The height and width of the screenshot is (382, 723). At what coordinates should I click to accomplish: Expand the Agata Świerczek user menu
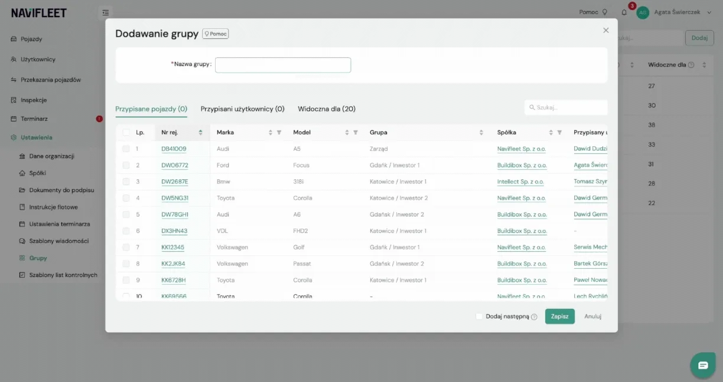709,12
